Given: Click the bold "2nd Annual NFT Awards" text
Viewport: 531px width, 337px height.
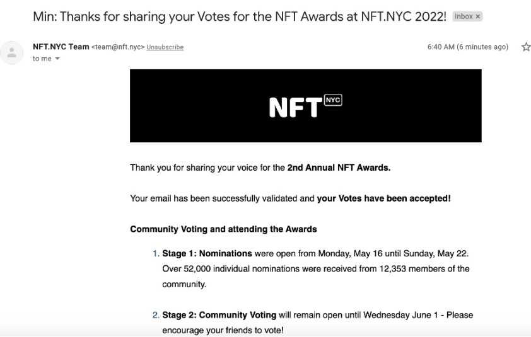Looking at the screenshot, I should pyautogui.click(x=339, y=168).
